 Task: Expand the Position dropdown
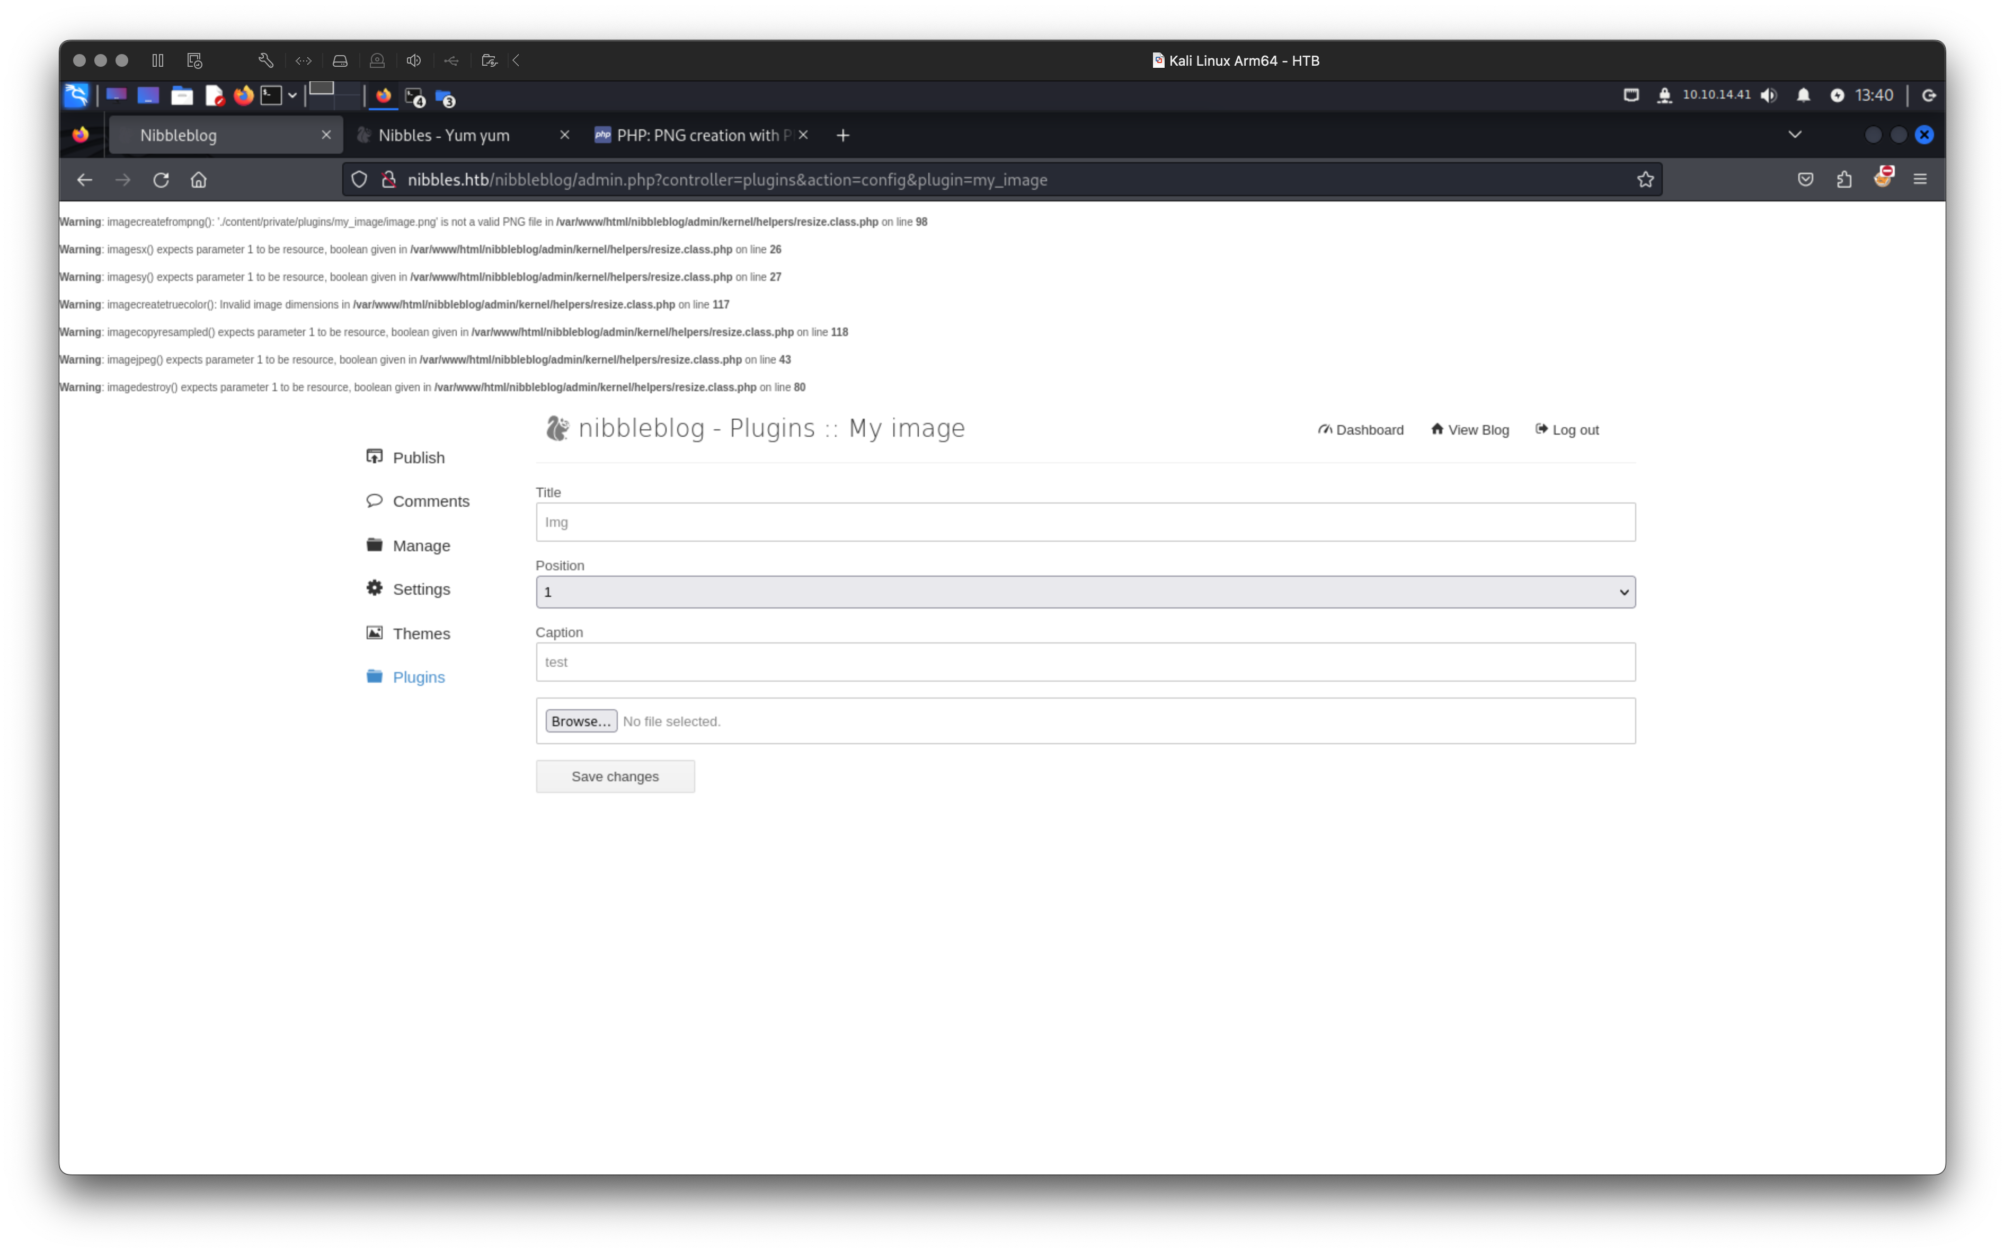[1085, 592]
